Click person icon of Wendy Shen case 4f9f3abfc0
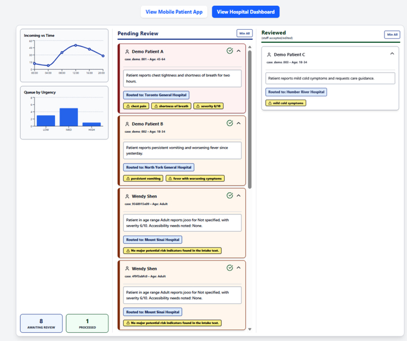 coord(127,268)
